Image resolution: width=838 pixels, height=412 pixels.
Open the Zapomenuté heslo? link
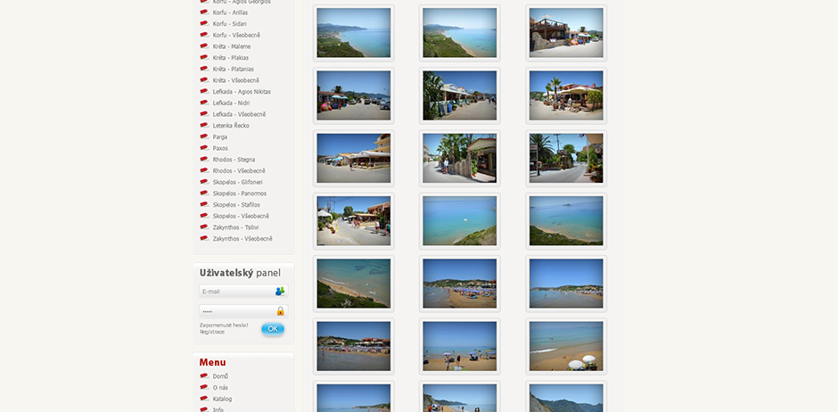pos(224,325)
